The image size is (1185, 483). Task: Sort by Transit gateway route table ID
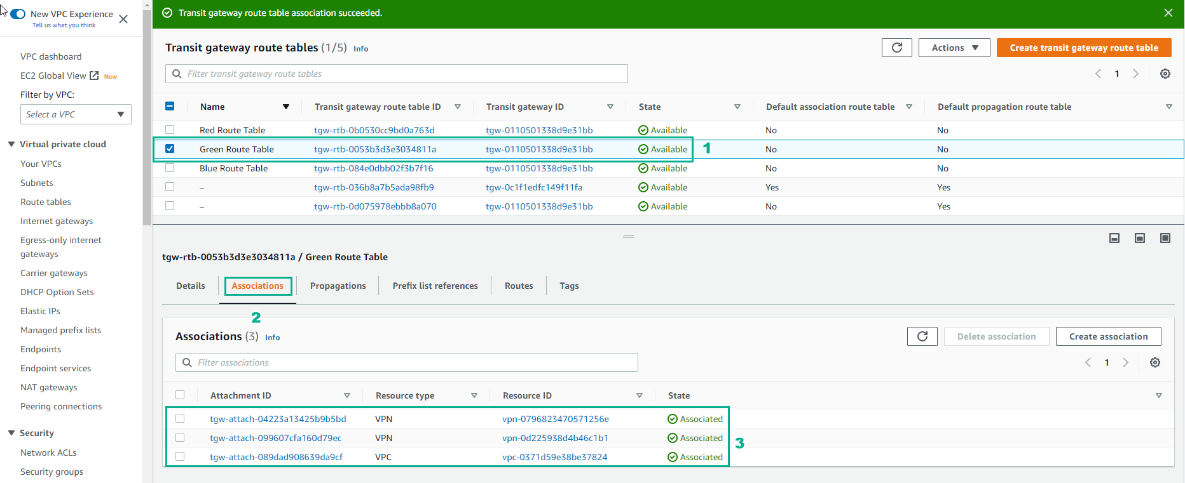click(x=458, y=107)
